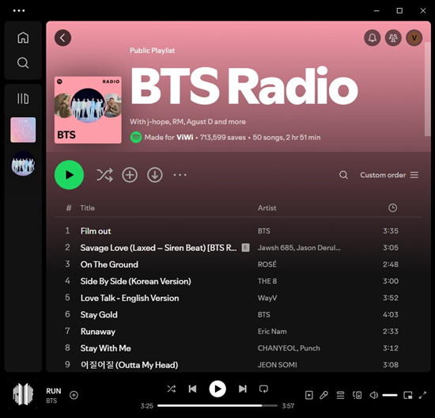This screenshot has width=435, height=418.
Task: Go back using the arrow button
Action: click(x=62, y=38)
